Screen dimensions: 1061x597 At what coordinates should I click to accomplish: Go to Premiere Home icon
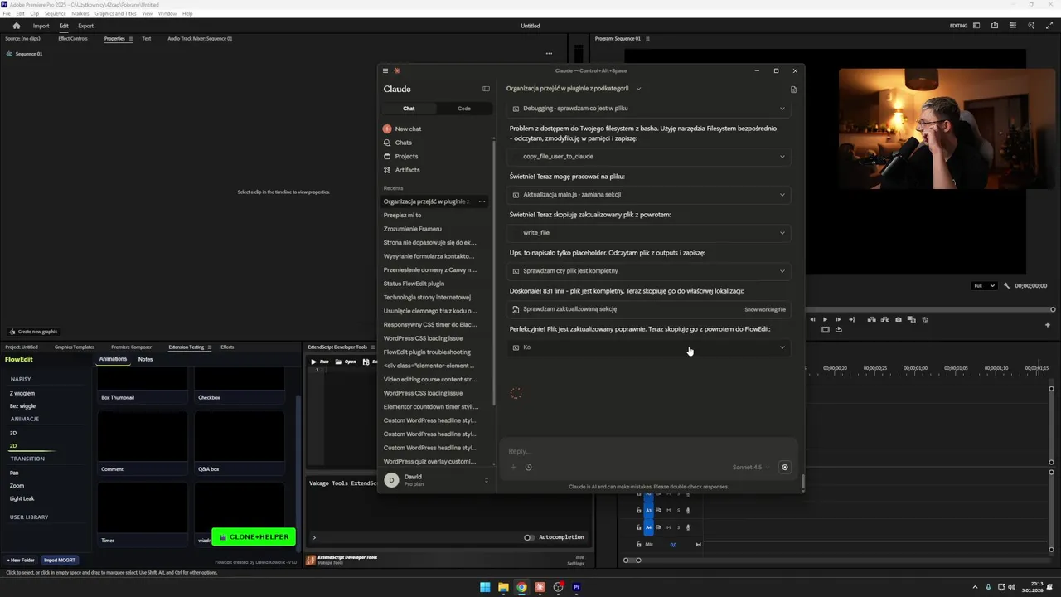coord(16,26)
